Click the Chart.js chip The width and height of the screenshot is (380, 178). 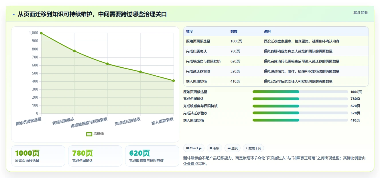click(x=194, y=148)
